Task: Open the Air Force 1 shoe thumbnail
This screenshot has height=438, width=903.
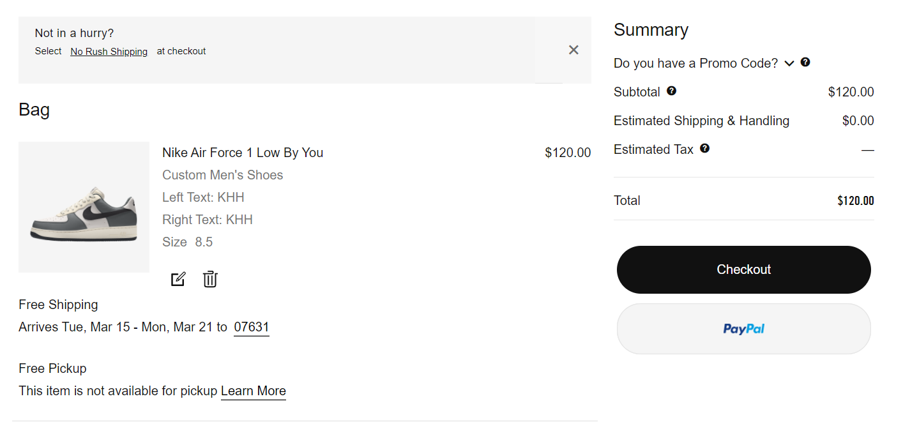Action: 84,207
